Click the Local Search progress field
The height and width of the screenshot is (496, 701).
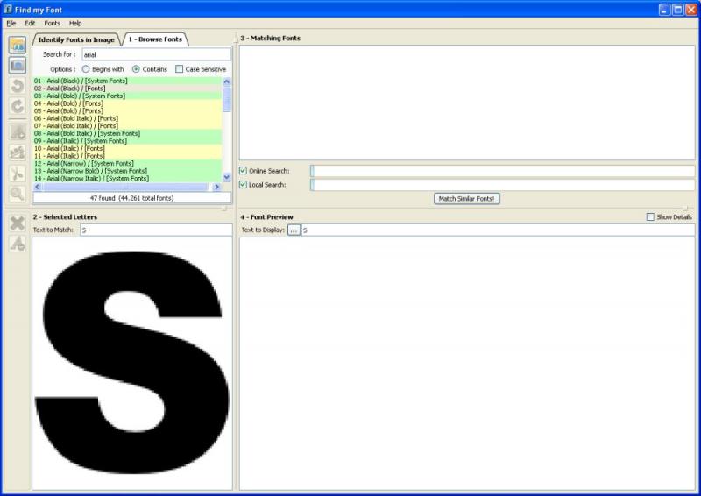(x=502, y=185)
